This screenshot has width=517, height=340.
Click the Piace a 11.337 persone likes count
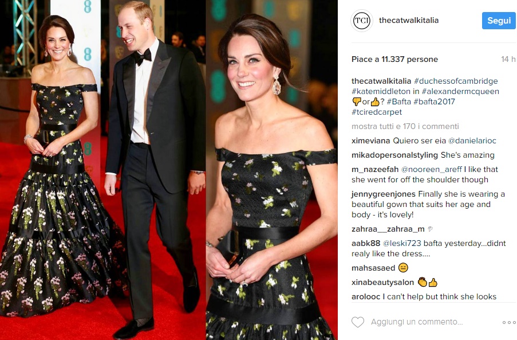[394, 60]
